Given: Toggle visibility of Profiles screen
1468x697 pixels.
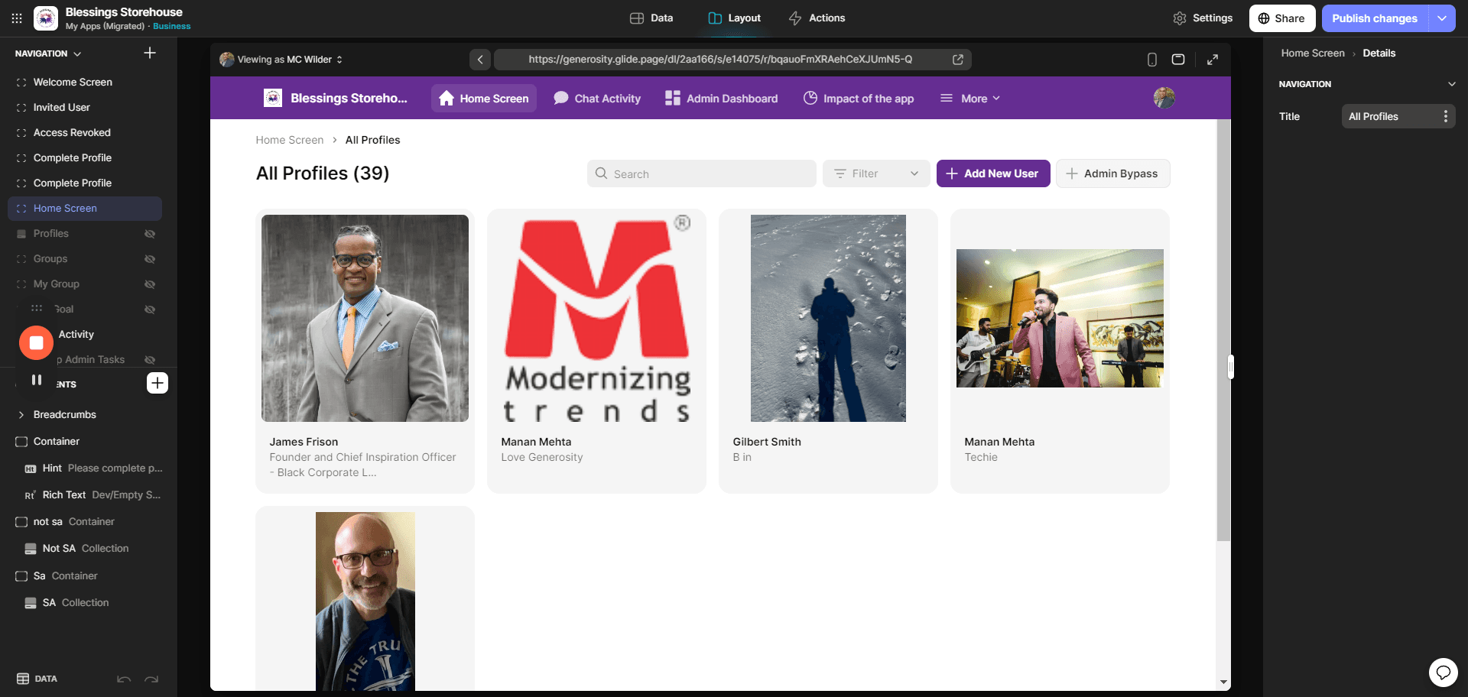Looking at the screenshot, I should [x=150, y=234].
